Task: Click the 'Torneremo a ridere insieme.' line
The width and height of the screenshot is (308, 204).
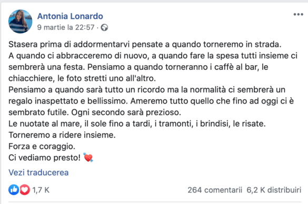Action: [x=62, y=135]
